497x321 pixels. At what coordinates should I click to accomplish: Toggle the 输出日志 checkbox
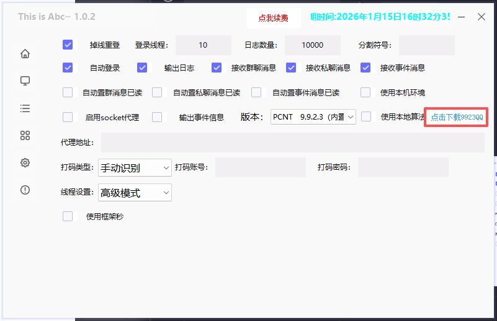pos(142,68)
